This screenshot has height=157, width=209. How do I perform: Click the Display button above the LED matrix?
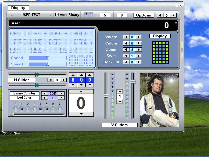click(160, 36)
